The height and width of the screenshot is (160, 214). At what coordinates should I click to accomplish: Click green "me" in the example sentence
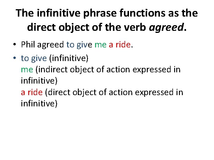pyautogui.click(x=100, y=45)
